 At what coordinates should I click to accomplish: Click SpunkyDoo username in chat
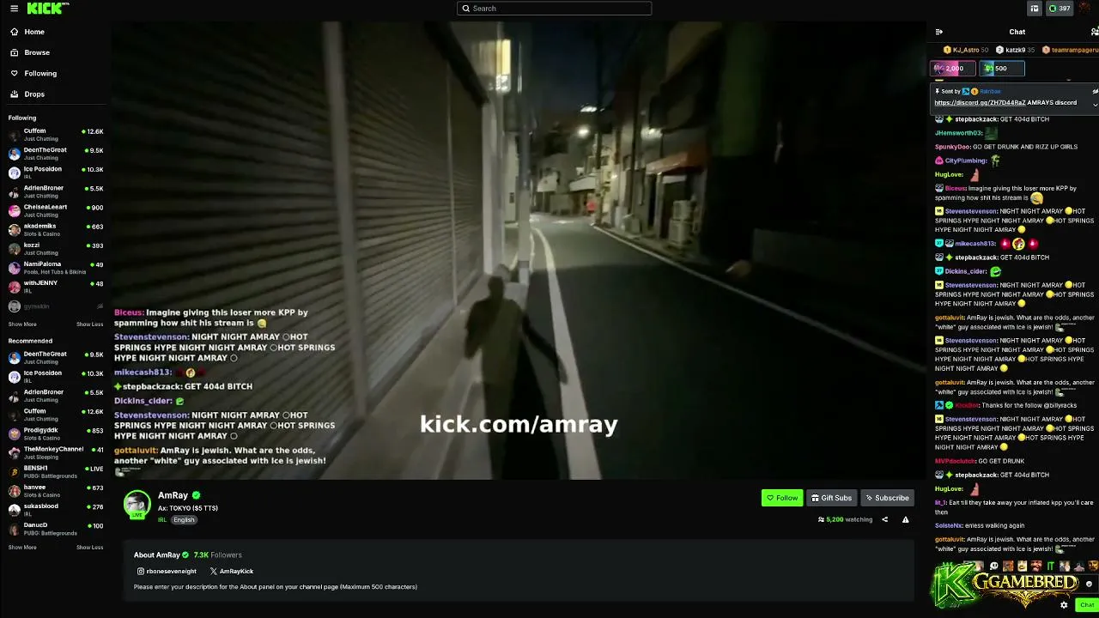click(952, 147)
